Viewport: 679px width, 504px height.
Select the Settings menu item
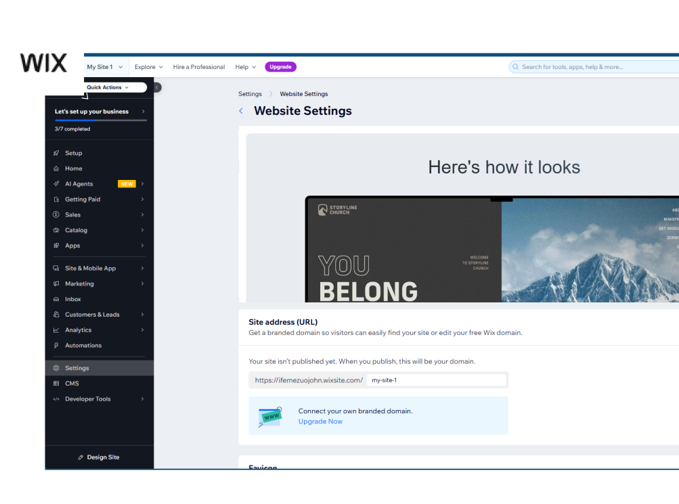(x=99, y=368)
